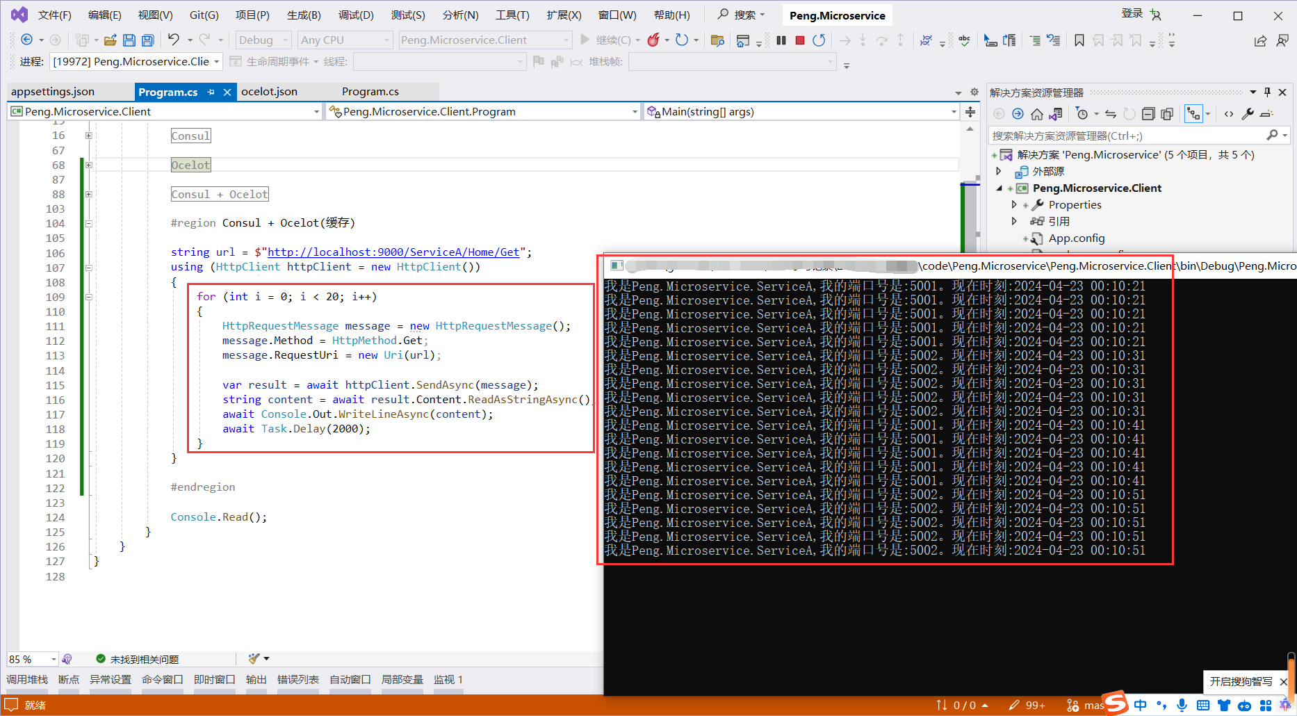Select the 引用 references node
1297x716 pixels.
(x=1059, y=221)
